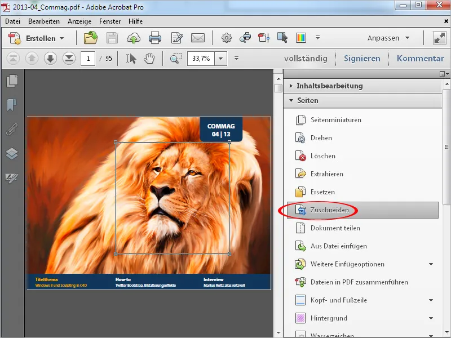
Task: Click the PDF page crop toolbar icon
Action: pyautogui.click(x=264, y=38)
